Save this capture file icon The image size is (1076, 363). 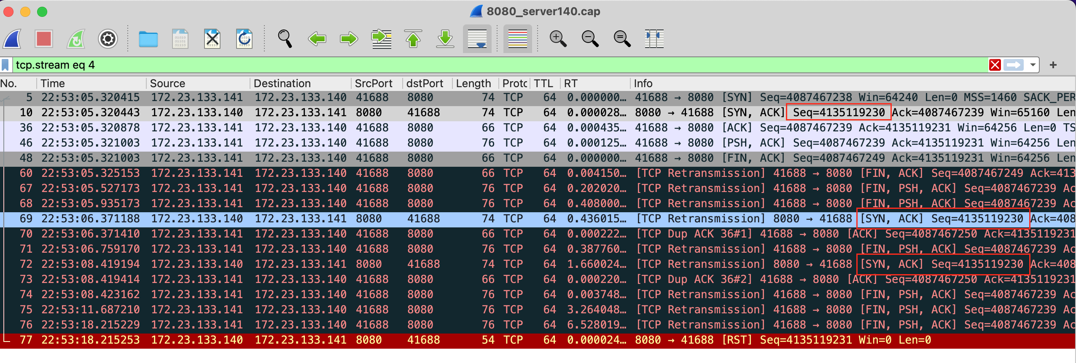tap(180, 39)
